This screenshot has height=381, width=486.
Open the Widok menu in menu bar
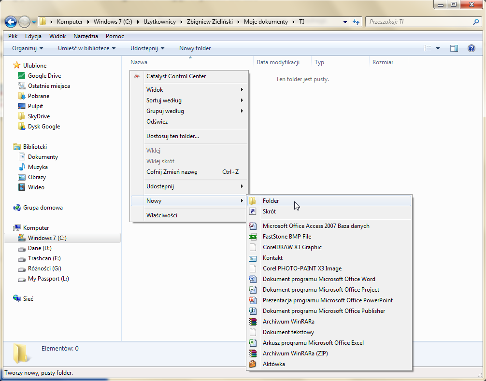57,36
